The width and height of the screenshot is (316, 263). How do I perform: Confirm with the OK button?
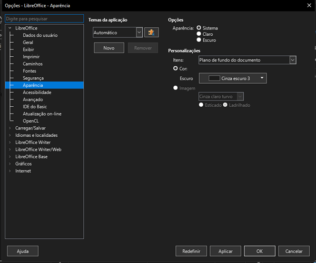tap(260, 251)
